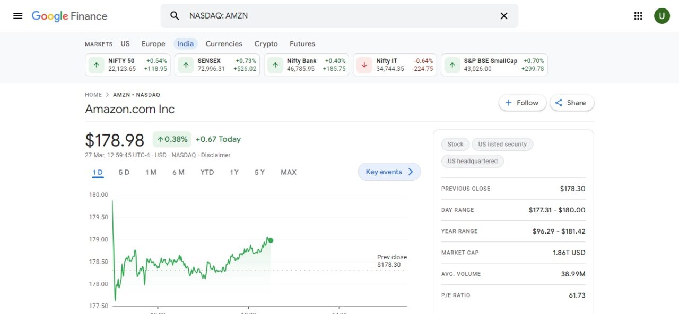Click the Amazon.com Inc heading

pyautogui.click(x=130, y=109)
